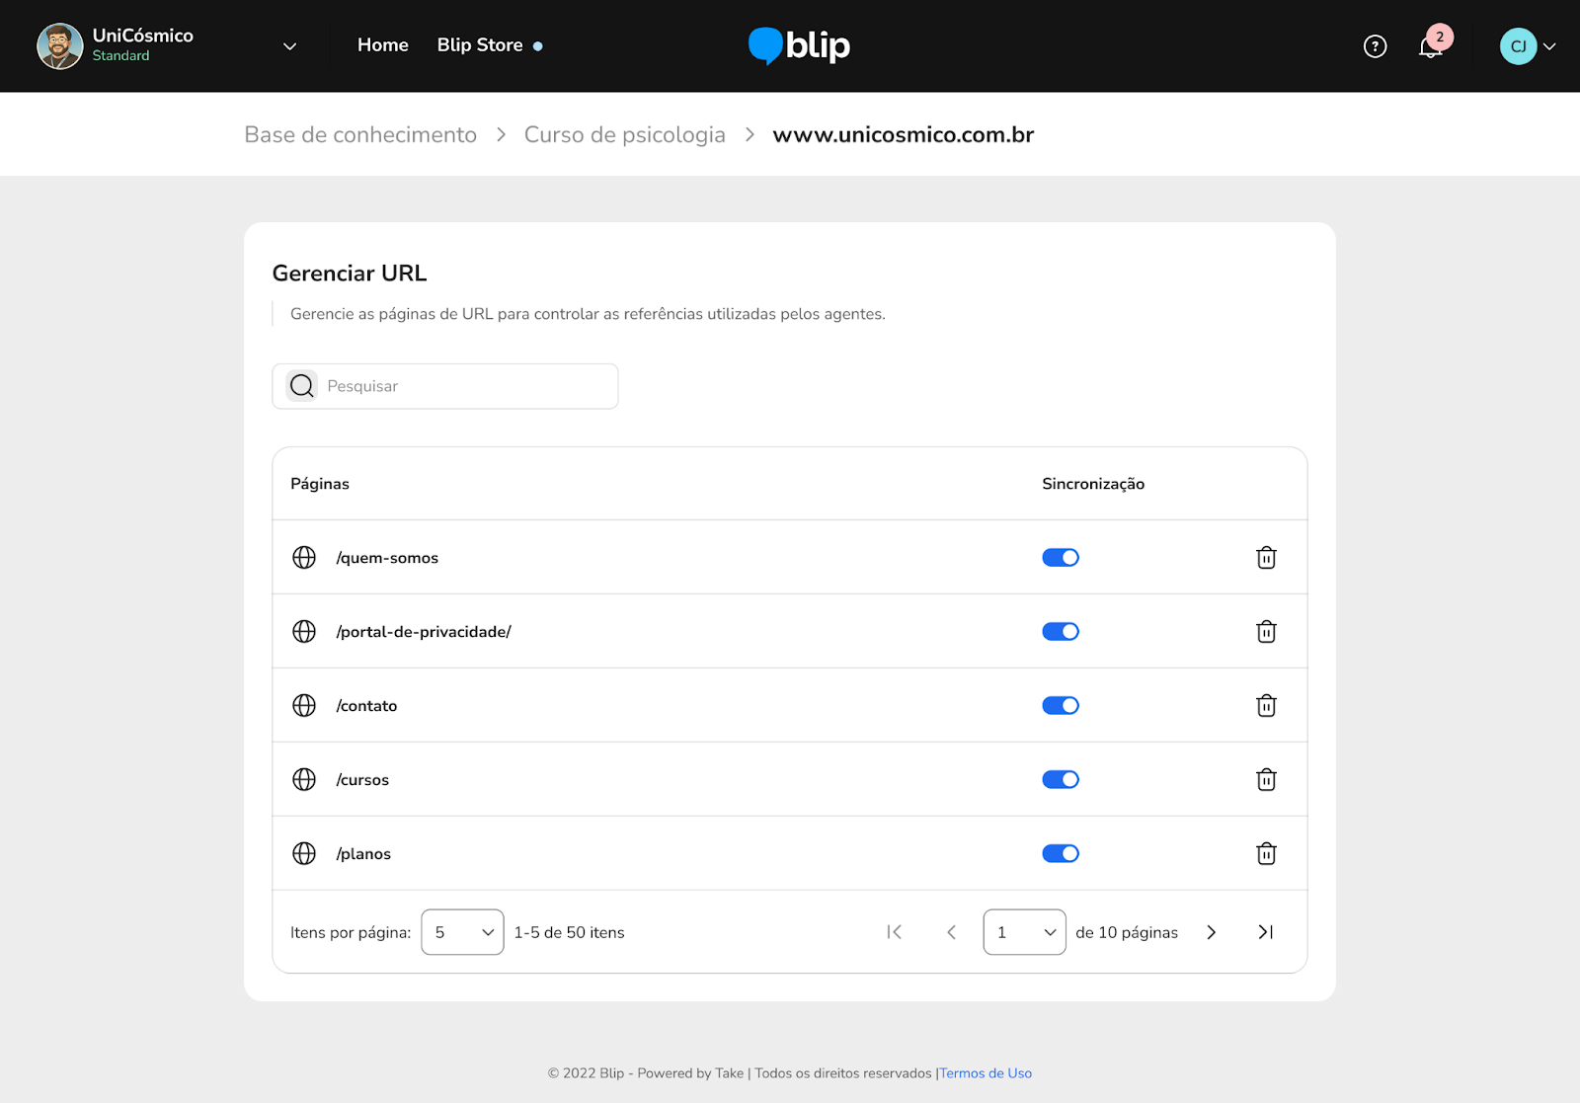The image size is (1580, 1103).
Task: Go to the next page arrow
Action: (x=1211, y=932)
